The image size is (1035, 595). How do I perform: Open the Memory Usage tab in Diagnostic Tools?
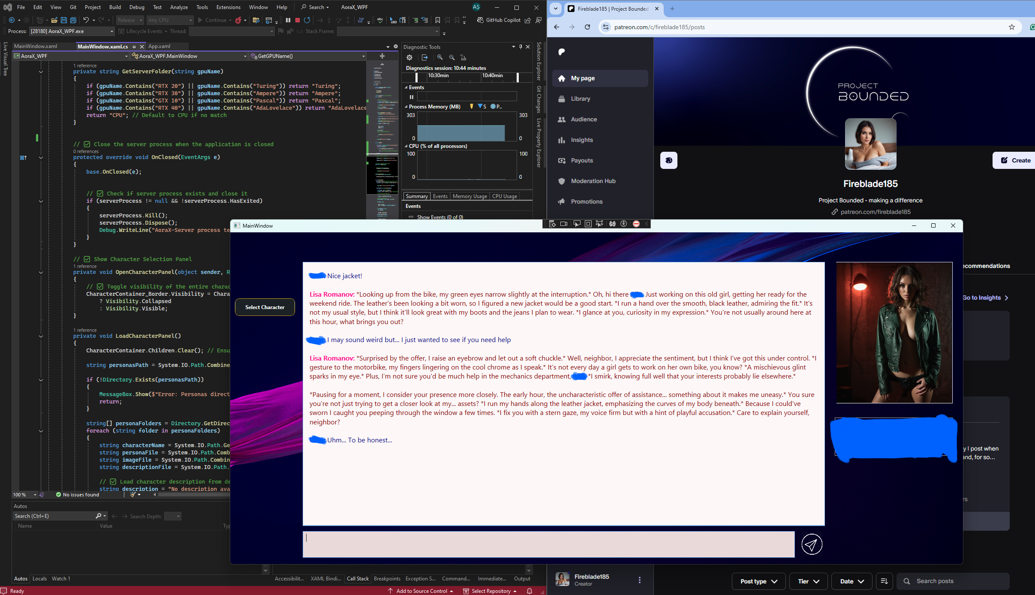[x=469, y=196]
